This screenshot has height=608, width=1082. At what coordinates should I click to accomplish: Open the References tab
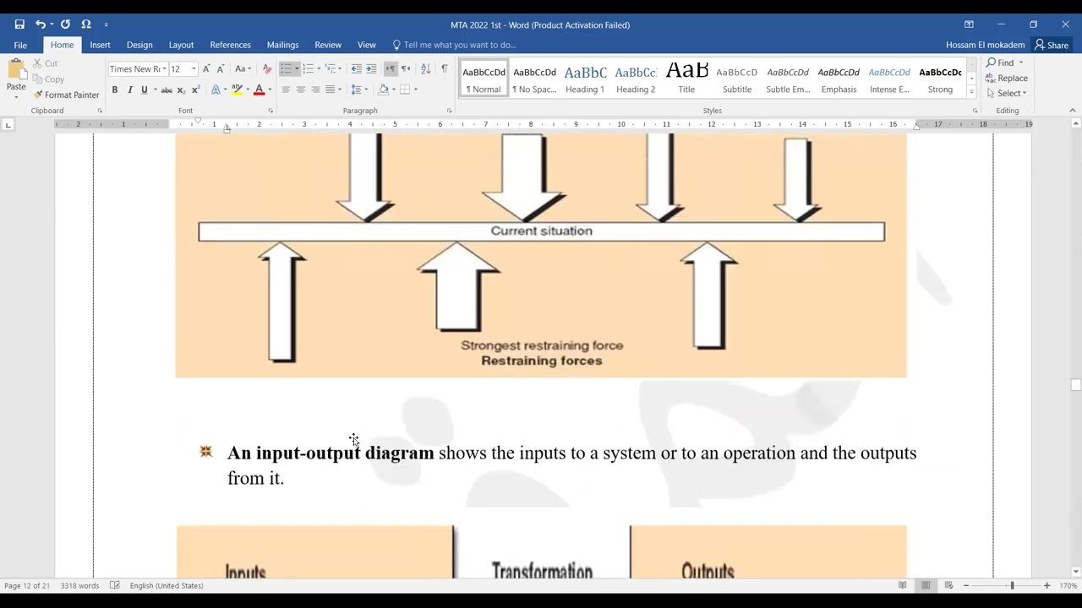[230, 45]
